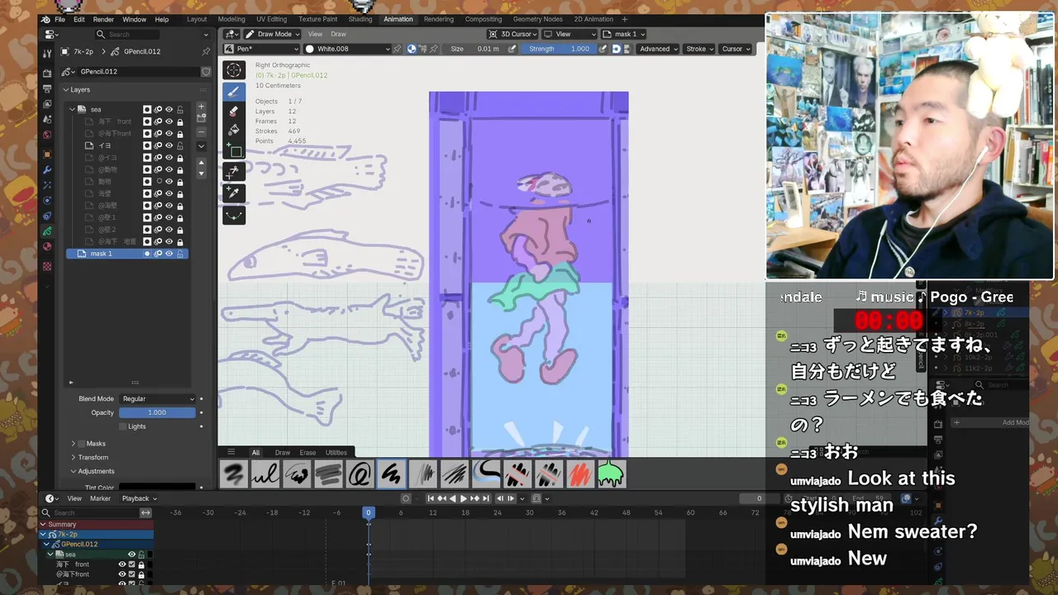
Task: Toggle onion skinning for mask 1 layer
Action: coord(158,254)
